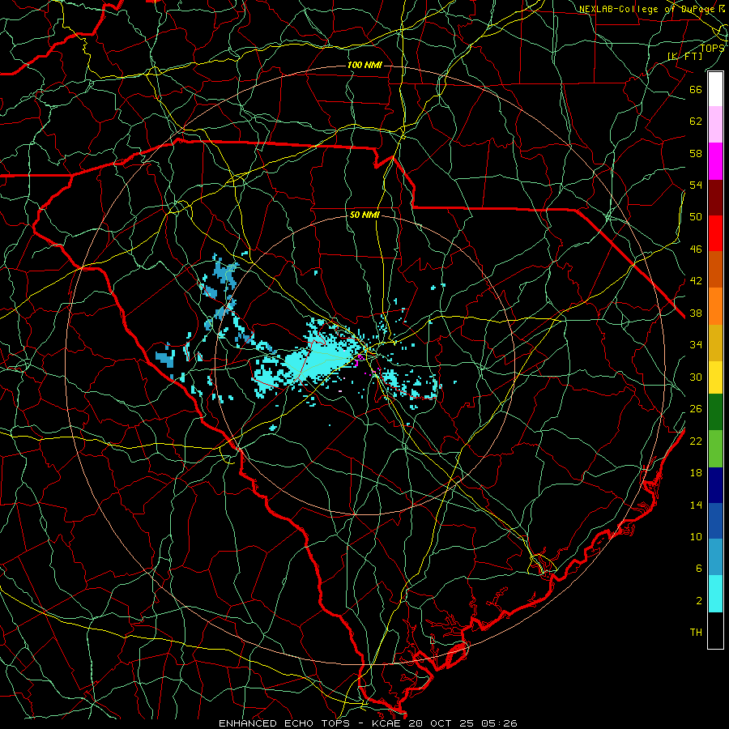Click the dark orange swatch between 42 and 46

tap(715, 270)
